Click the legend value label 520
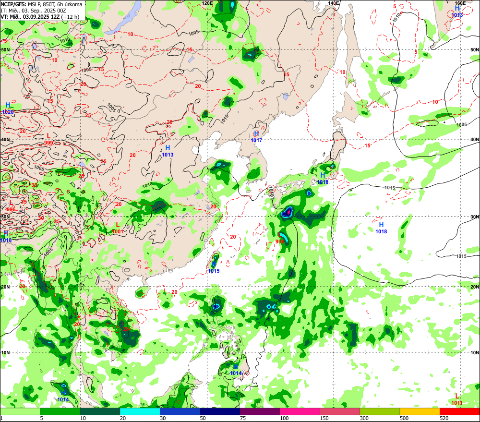The height and width of the screenshot is (422, 480). click(x=444, y=418)
